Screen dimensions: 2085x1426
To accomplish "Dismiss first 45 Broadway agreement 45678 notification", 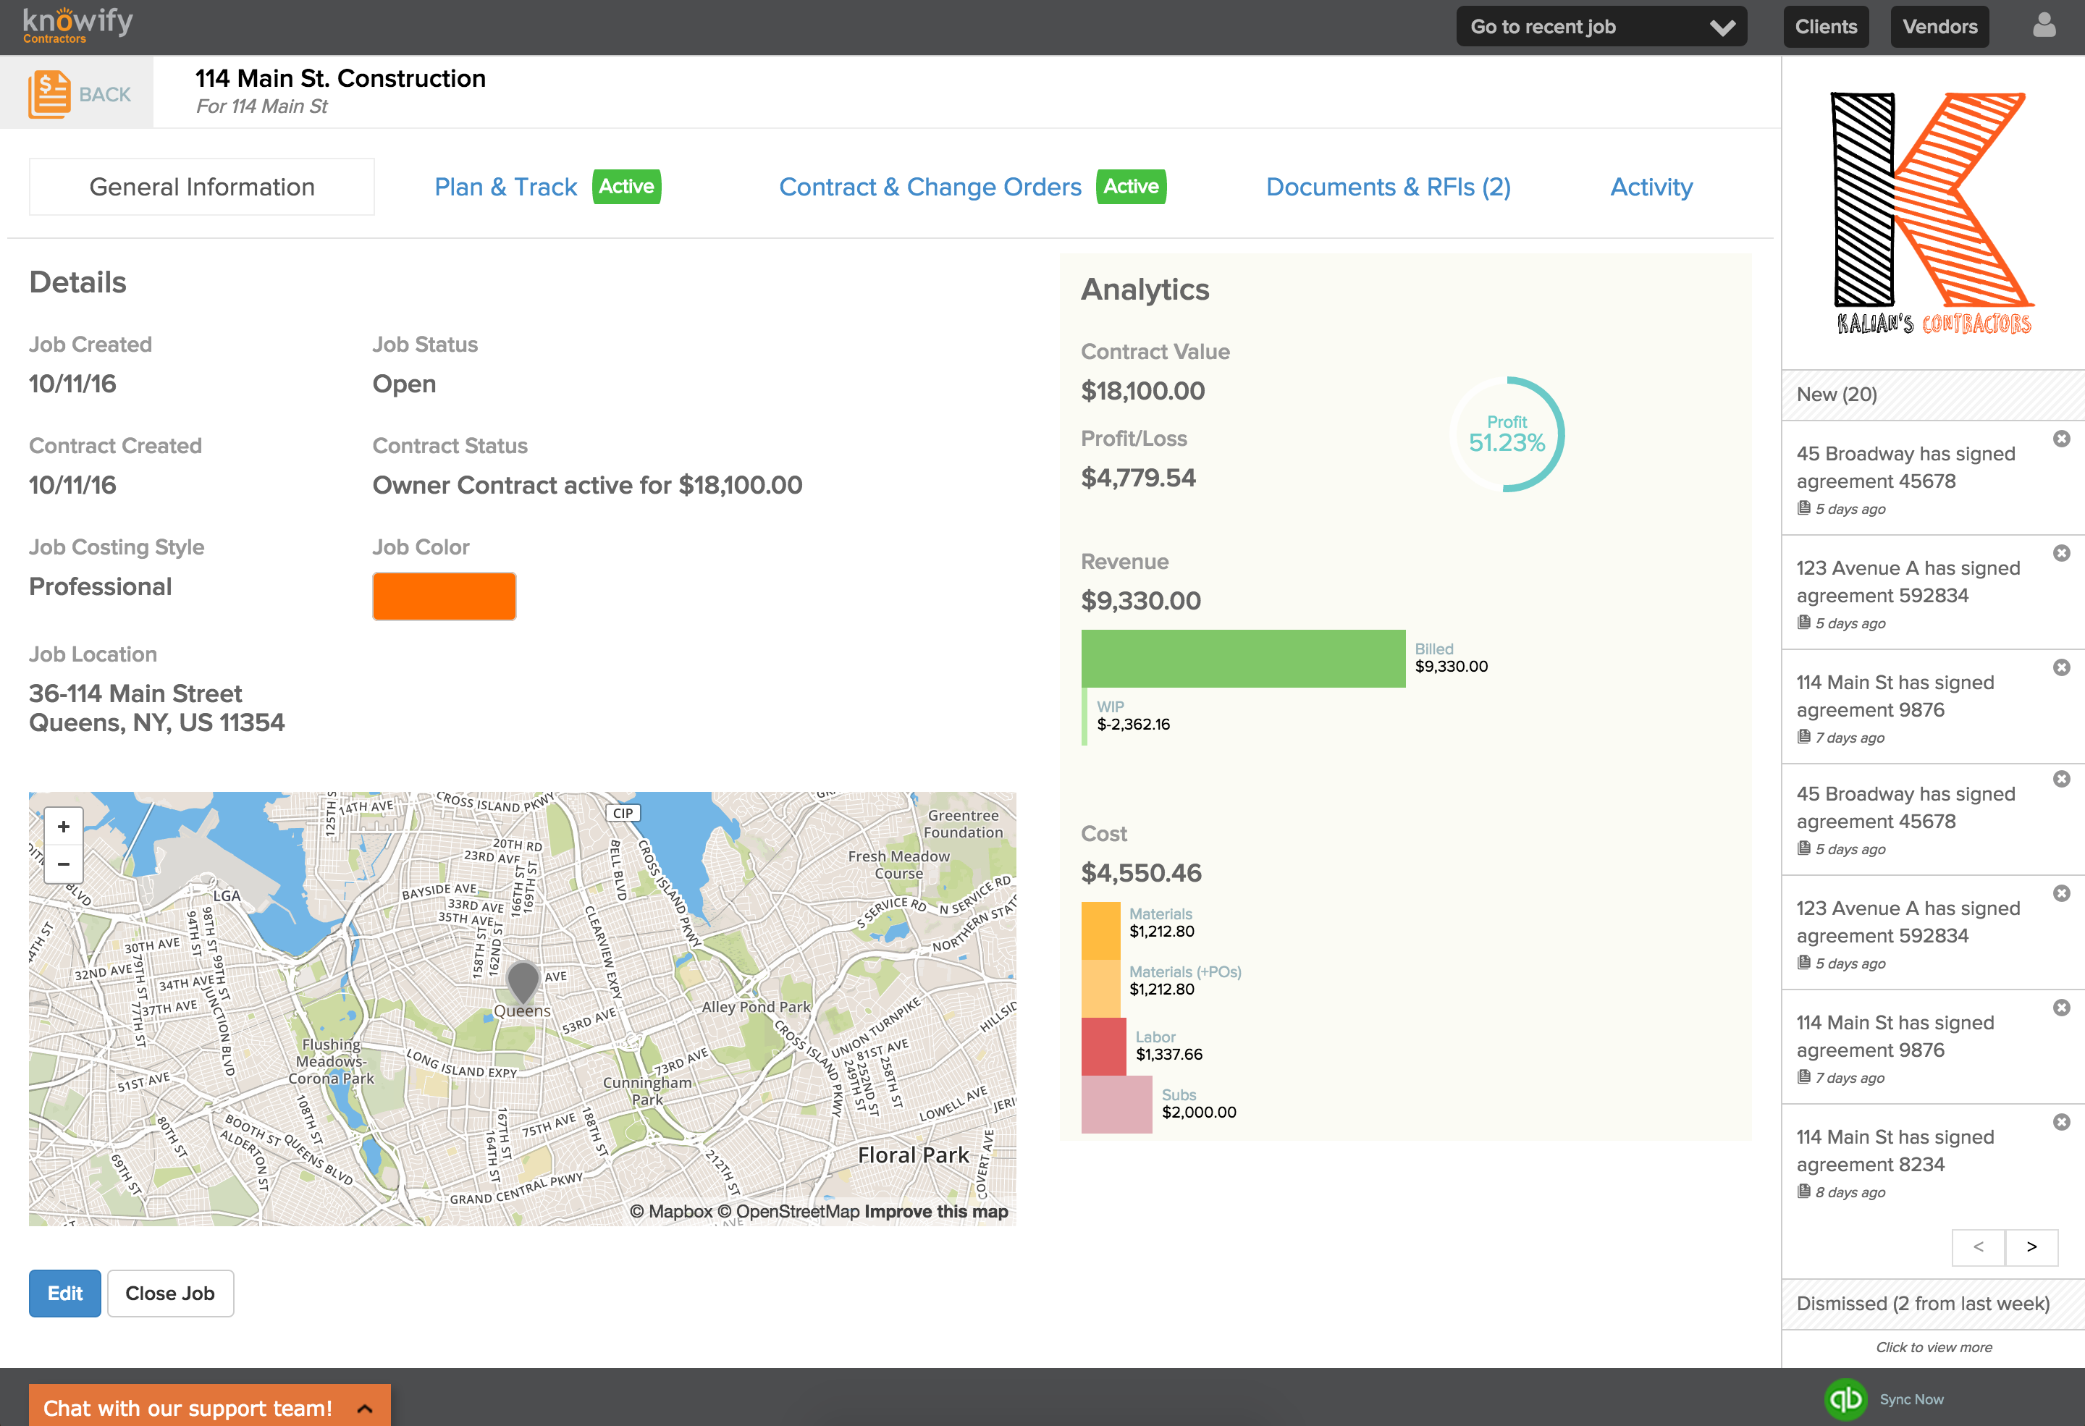I will coord(2062,439).
